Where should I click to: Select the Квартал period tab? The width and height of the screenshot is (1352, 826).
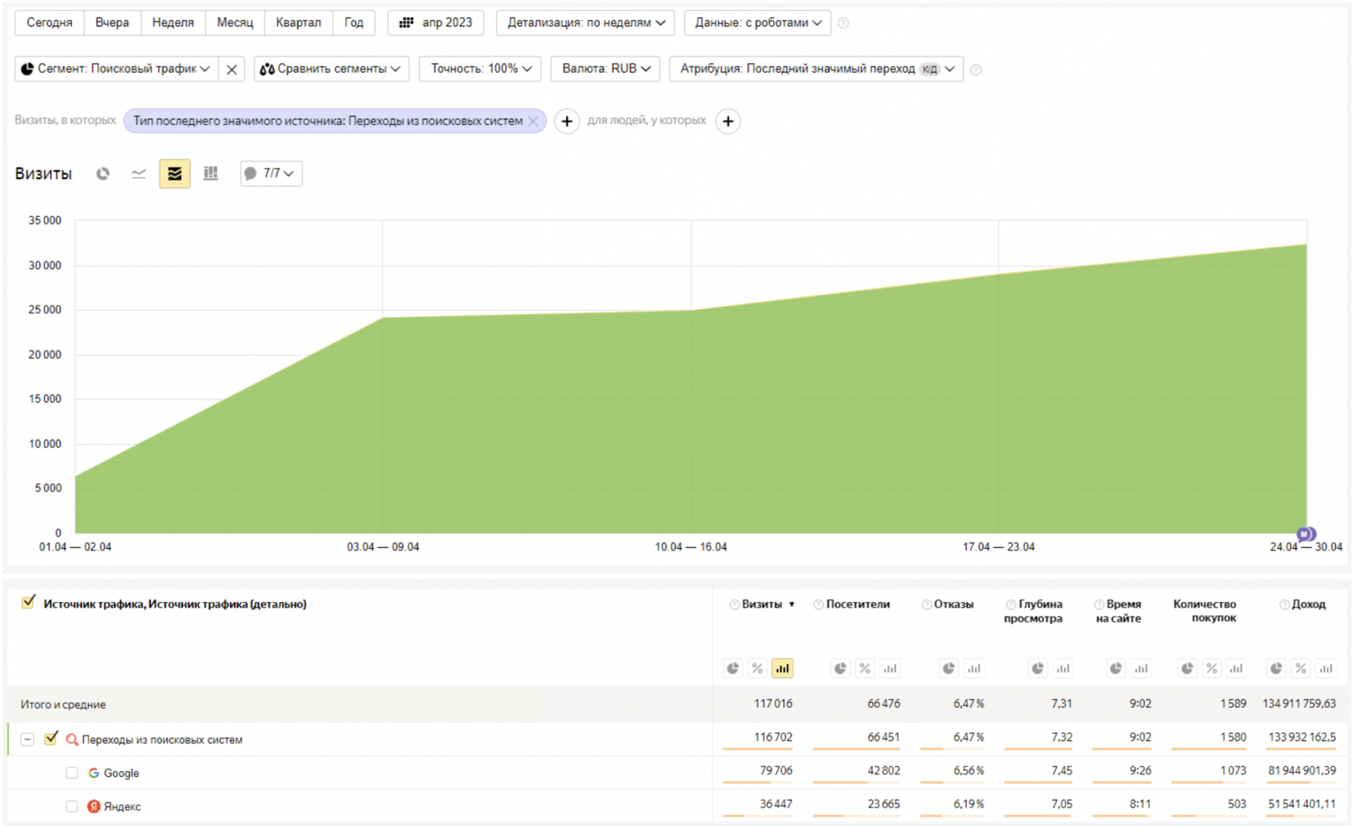[297, 23]
